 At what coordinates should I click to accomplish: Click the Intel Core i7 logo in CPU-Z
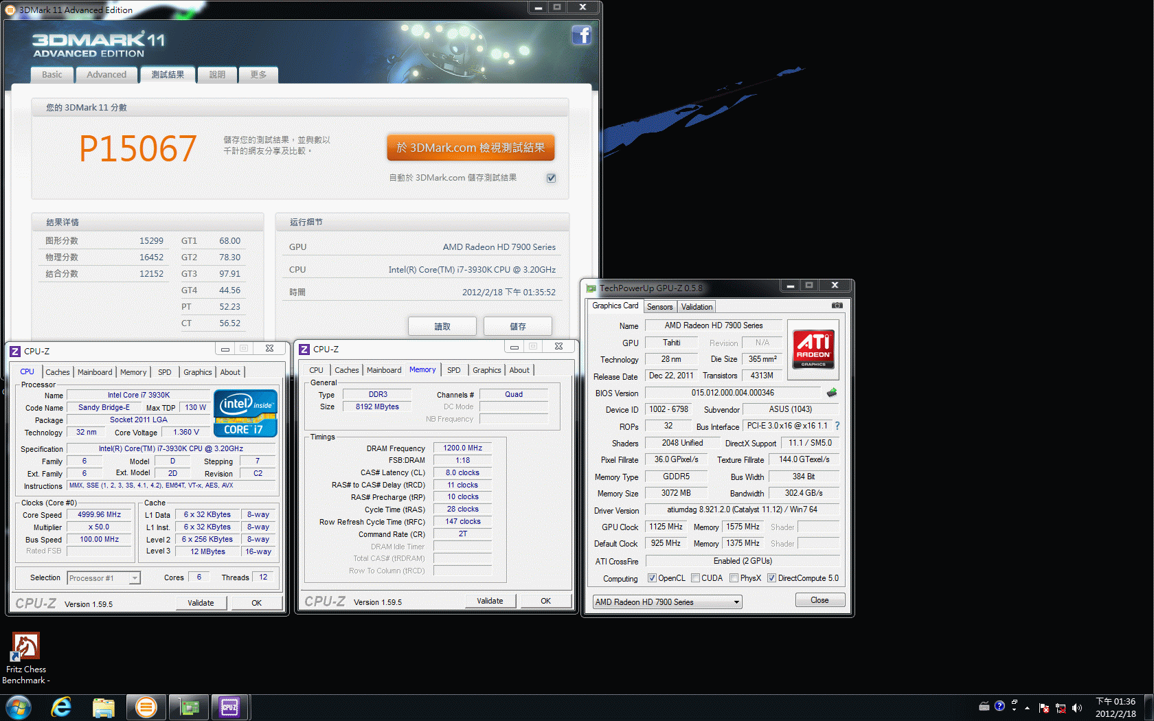tap(245, 413)
